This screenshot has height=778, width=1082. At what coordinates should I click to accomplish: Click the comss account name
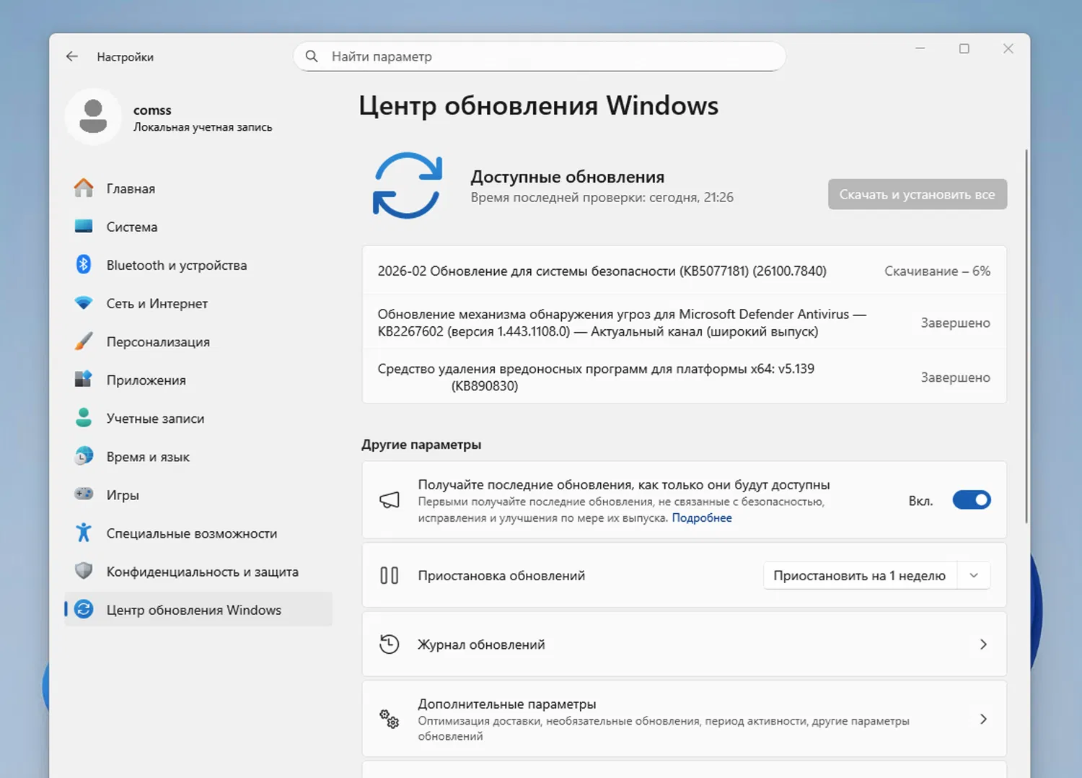(152, 110)
